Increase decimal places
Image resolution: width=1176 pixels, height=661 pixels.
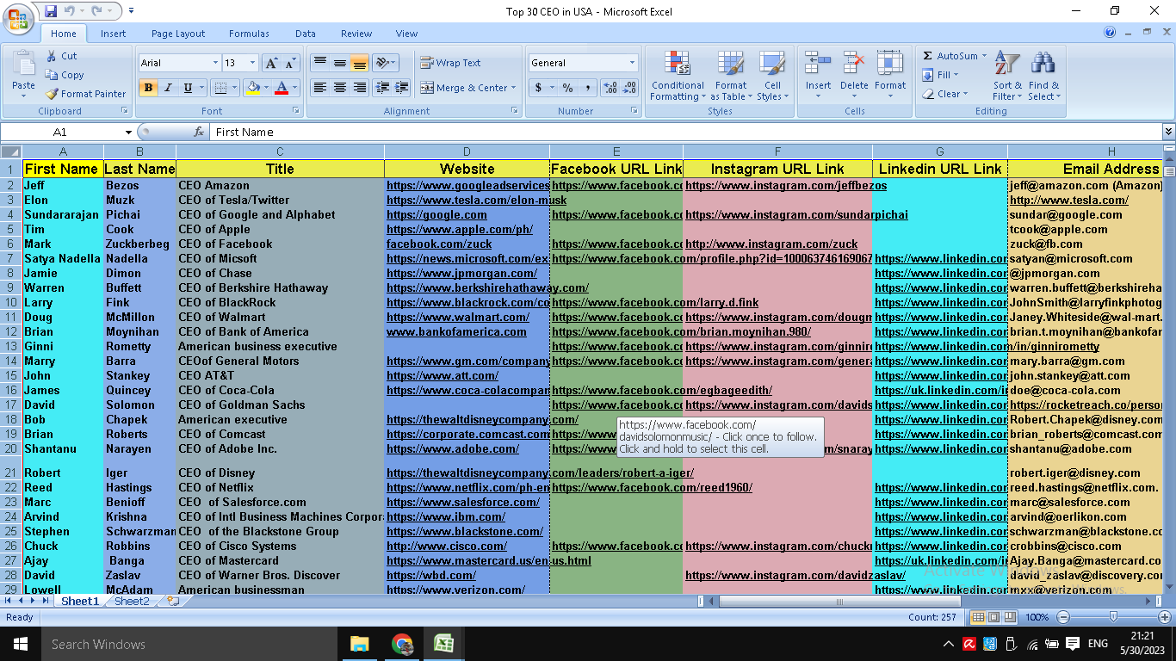point(610,88)
